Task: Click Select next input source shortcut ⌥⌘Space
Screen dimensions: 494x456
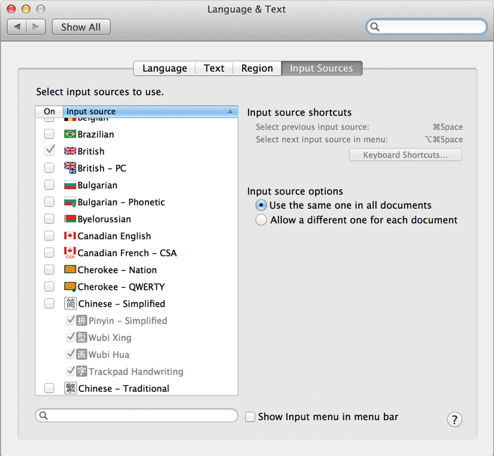Action: click(x=444, y=139)
